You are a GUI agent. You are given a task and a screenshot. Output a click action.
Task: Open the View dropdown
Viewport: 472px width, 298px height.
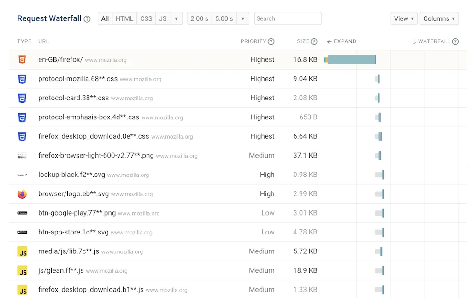click(x=404, y=18)
